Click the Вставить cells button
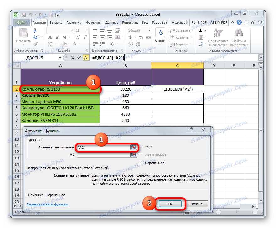Image resolution: width=276 pixels, height=228 pixels. tap(180, 30)
